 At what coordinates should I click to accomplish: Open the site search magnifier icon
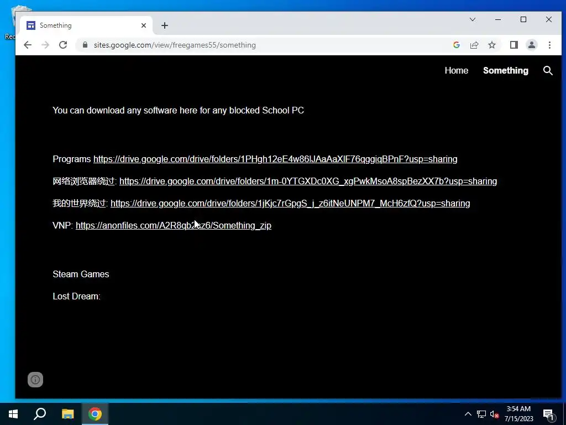pyautogui.click(x=548, y=70)
